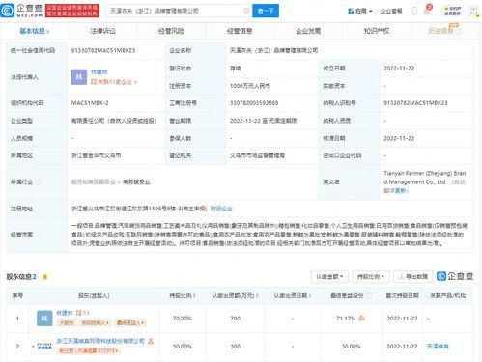
Task: Open the 商务服务业 industry link
Action: (136, 182)
